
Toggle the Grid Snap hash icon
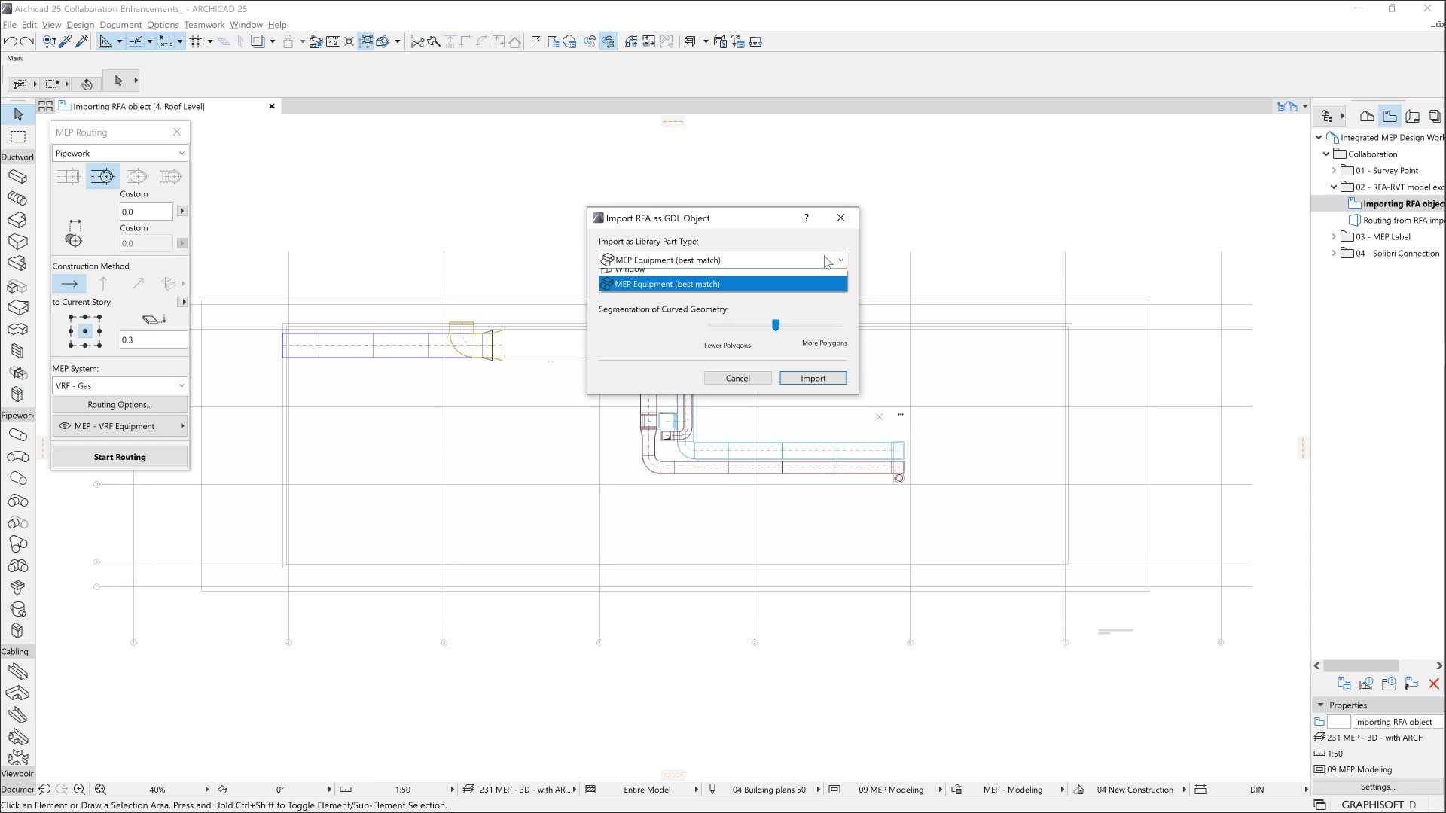click(196, 41)
